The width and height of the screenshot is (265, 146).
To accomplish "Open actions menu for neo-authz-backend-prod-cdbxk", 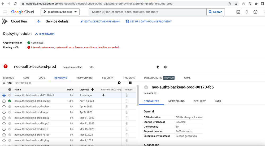I will point(127,107).
